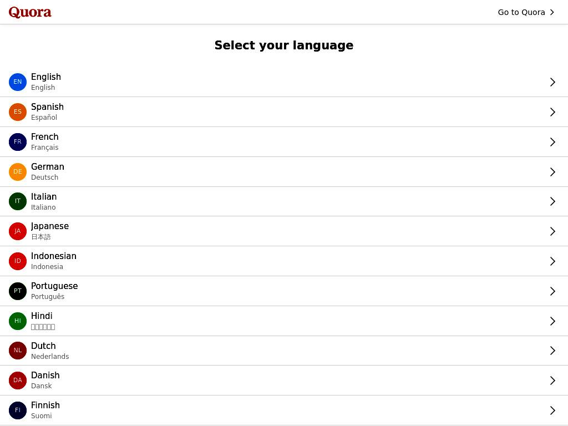The height and width of the screenshot is (426, 568).
Task: Choose the Portuguese language entry
Action: click(284, 291)
